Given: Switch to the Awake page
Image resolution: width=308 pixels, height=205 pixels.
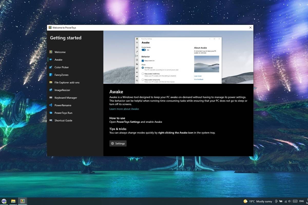Looking at the screenshot, I should click(58, 60).
